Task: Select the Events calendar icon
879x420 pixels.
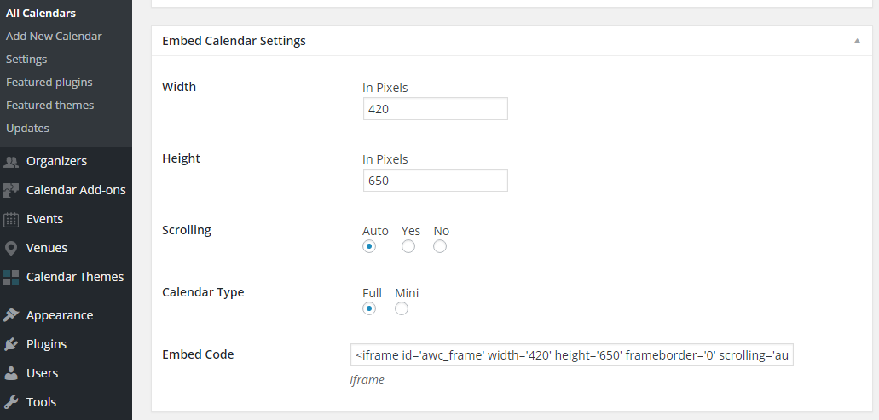Action: [11, 220]
